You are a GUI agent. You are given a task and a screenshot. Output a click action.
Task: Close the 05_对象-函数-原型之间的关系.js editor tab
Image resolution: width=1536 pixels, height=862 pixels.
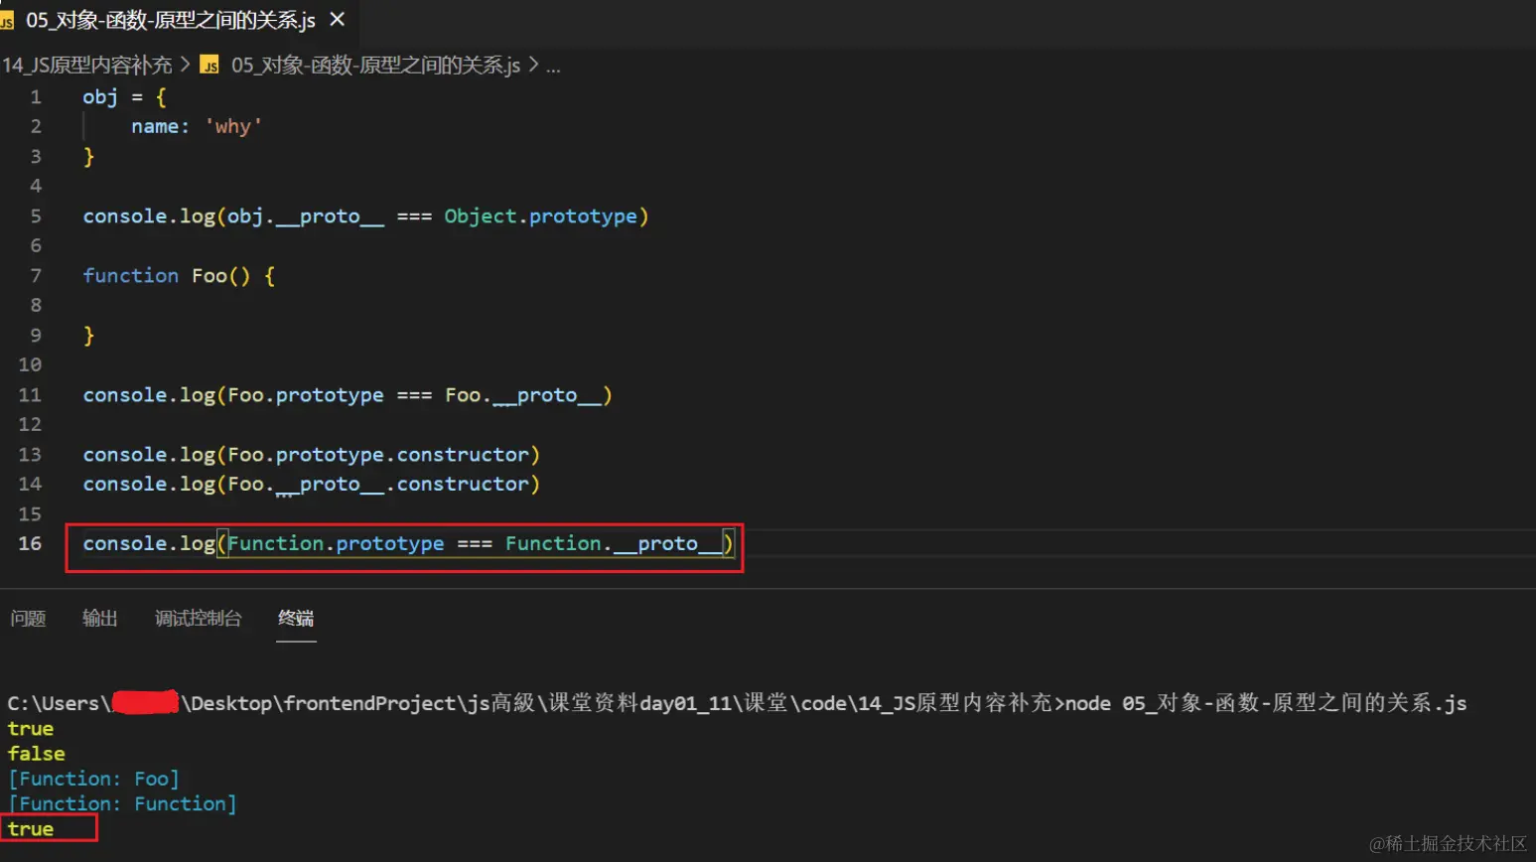[x=338, y=19]
